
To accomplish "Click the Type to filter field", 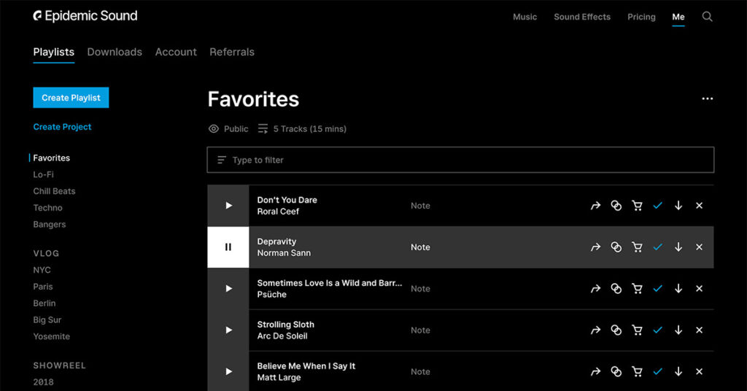I will point(460,160).
